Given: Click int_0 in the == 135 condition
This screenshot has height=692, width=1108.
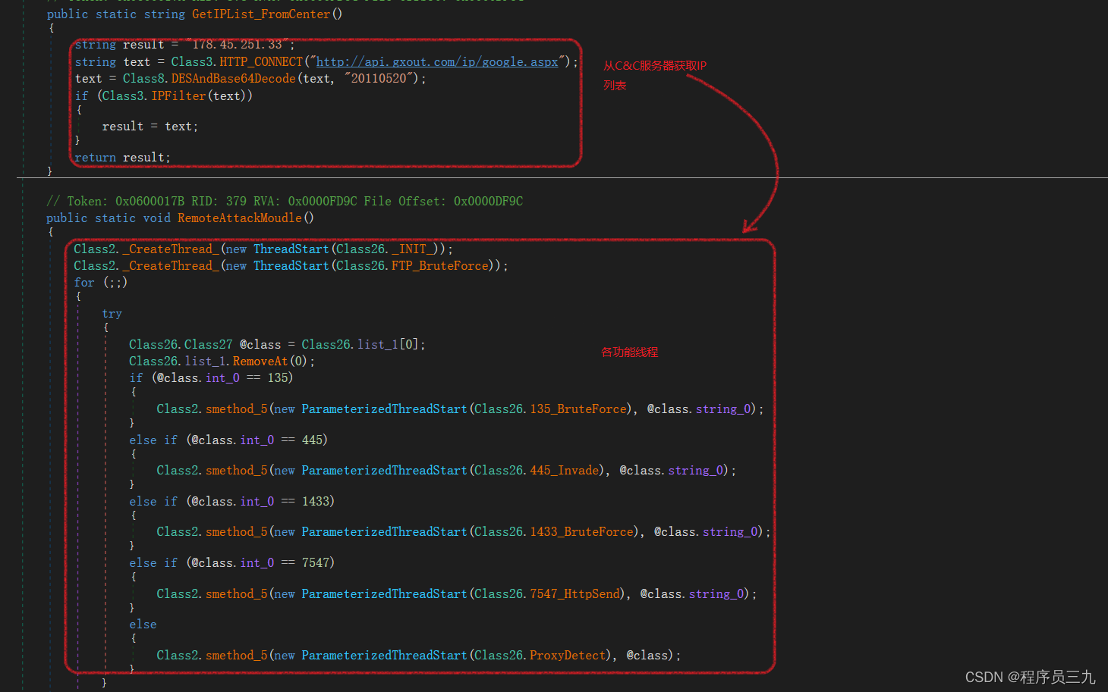Looking at the screenshot, I should click(223, 378).
